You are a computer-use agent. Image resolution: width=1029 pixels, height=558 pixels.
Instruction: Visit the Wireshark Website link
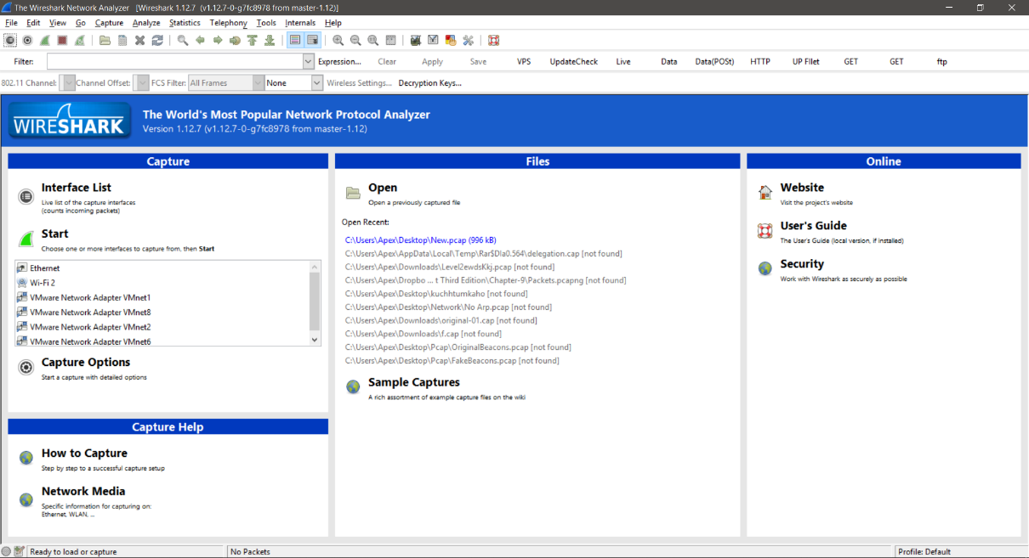click(x=802, y=188)
